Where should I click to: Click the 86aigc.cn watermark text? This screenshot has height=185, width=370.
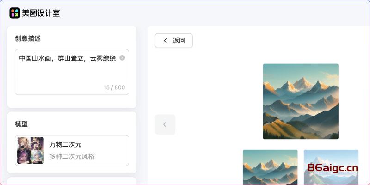click(x=333, y=168)
